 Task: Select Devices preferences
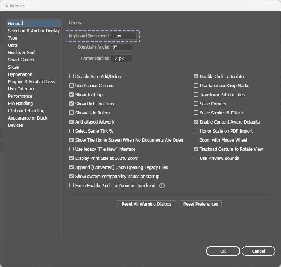point(34,125)
